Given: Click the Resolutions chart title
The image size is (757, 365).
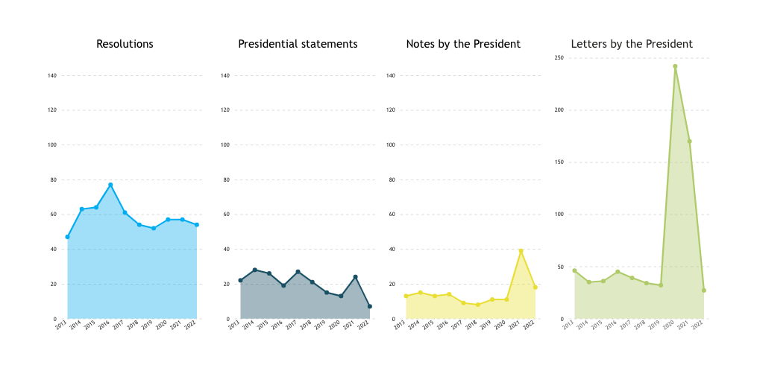Looking at the screenshot, I should [x=125, y=44].
